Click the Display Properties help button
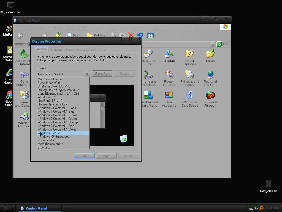Screen dimensions: 282x212 (x=126, y=39)
